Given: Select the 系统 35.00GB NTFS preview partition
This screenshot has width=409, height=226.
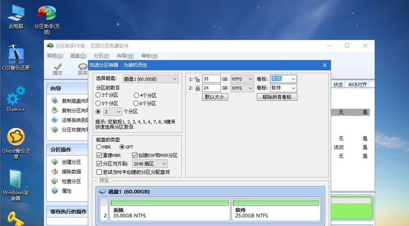Looking at the screenshot, I should click(169, 209).
